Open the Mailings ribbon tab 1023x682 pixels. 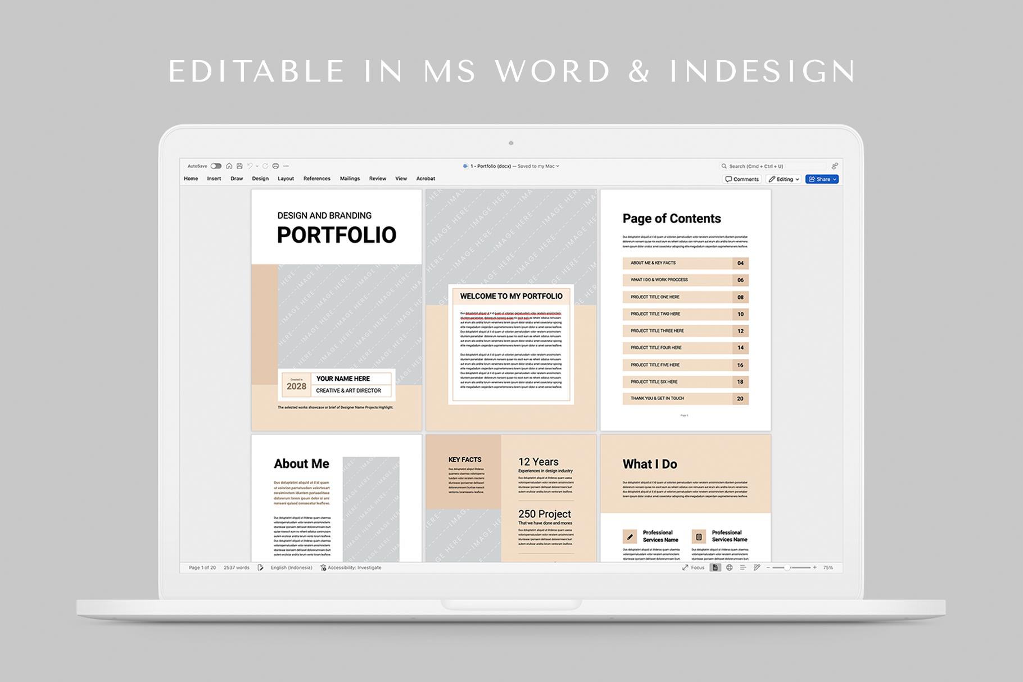click(350, 179)
